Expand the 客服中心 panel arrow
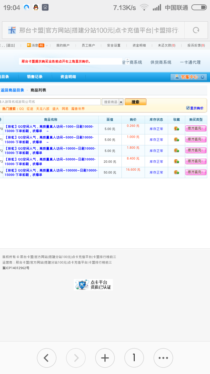 202,77
